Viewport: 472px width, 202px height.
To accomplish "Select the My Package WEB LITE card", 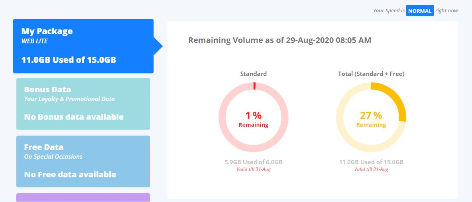I will 83,46.
